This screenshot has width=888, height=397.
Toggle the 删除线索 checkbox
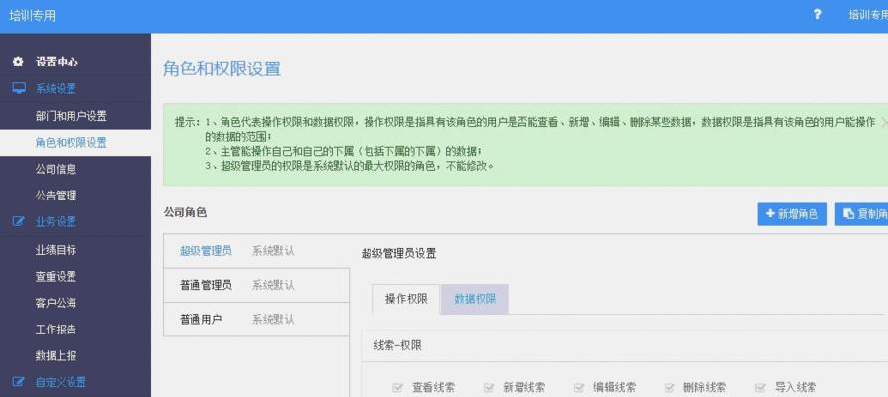click(669, 388)
